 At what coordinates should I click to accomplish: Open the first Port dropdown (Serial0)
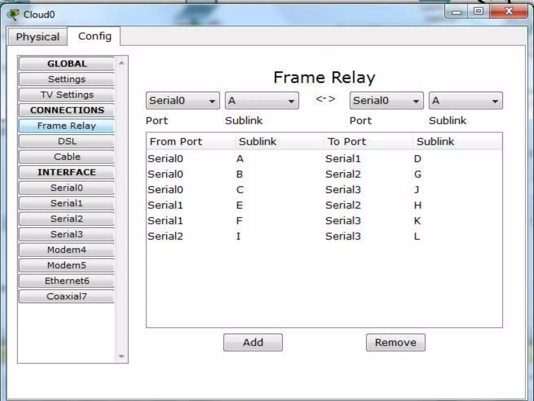183,101
